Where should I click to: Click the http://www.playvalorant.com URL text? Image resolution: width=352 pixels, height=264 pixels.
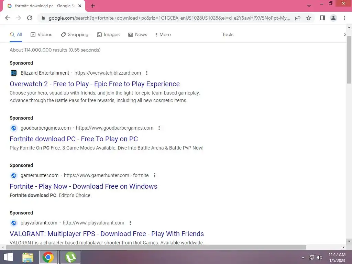(x=93, y=223)
